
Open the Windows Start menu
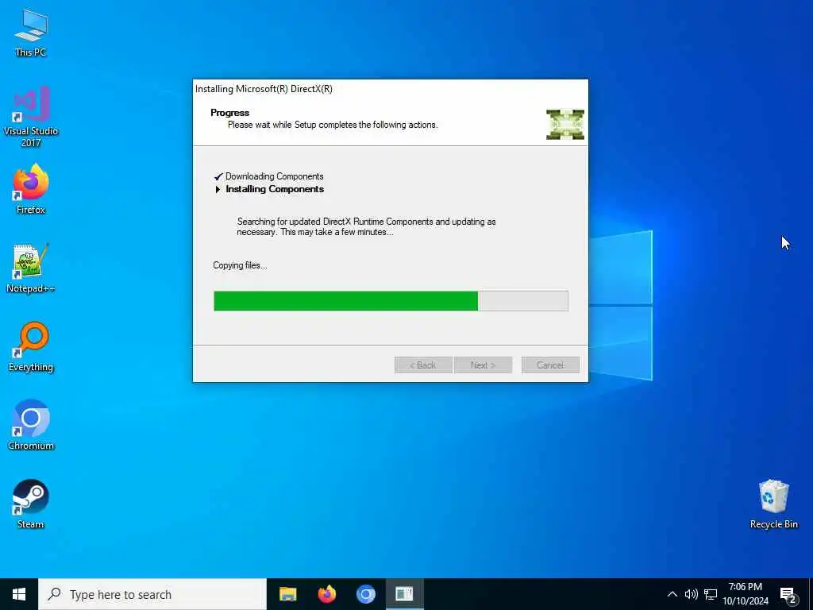pos(19,594)
